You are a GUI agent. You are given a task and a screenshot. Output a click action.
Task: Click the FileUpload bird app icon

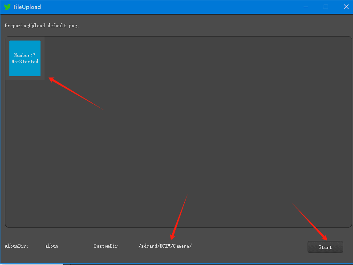(8, 7)
